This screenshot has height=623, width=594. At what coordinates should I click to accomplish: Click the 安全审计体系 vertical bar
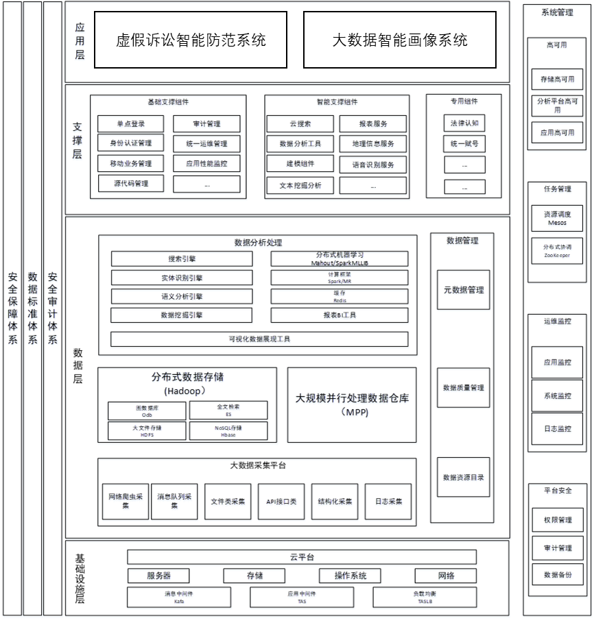[x=53, y=308]
